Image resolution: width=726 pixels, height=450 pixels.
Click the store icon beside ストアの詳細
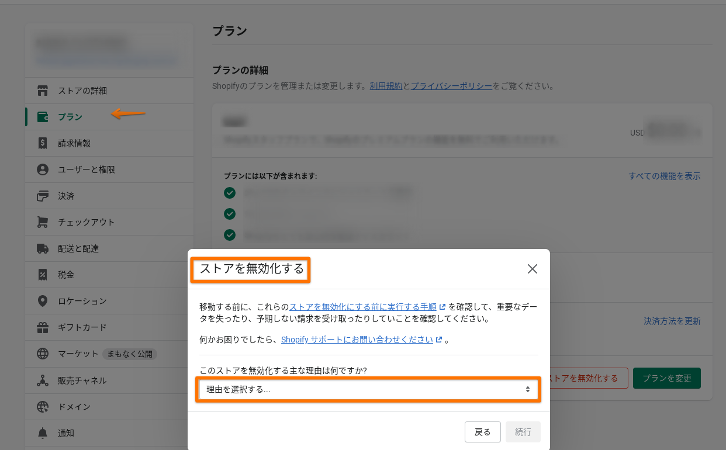click(42, 91)
